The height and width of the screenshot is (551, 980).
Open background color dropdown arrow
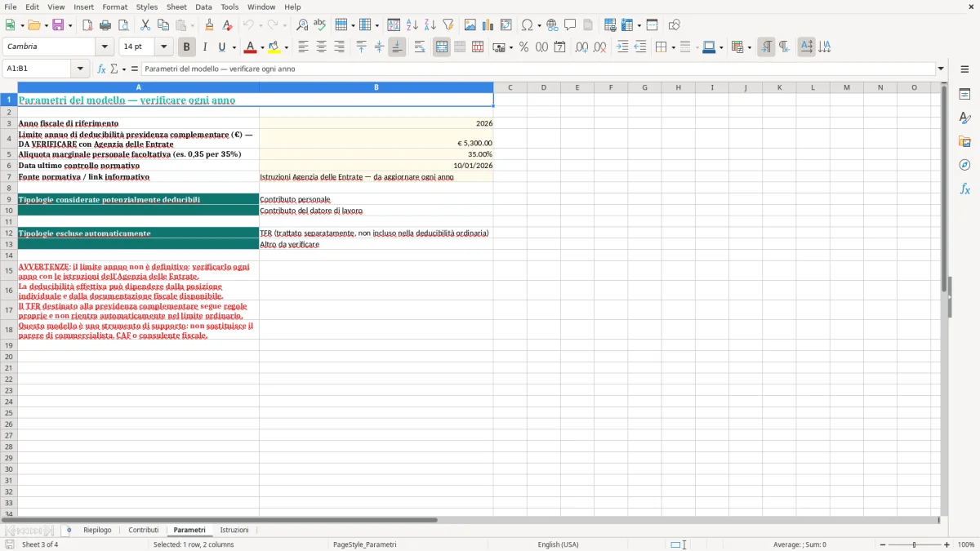click(x=286, y=47)
